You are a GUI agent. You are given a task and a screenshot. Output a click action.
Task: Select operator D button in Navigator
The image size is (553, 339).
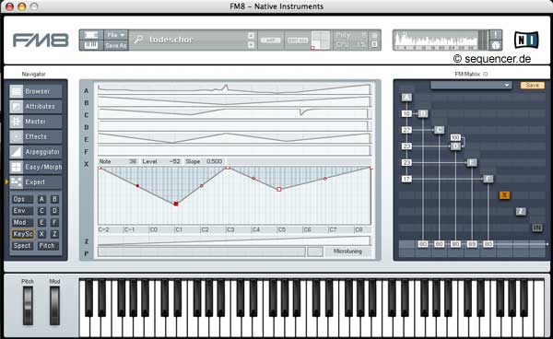pyautogui.click(x=54, y=211)
